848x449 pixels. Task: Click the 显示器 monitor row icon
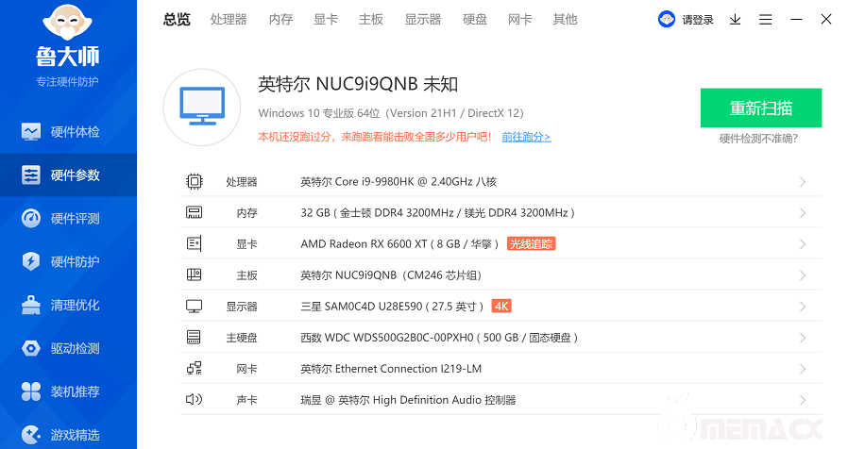tap(195, 307)
